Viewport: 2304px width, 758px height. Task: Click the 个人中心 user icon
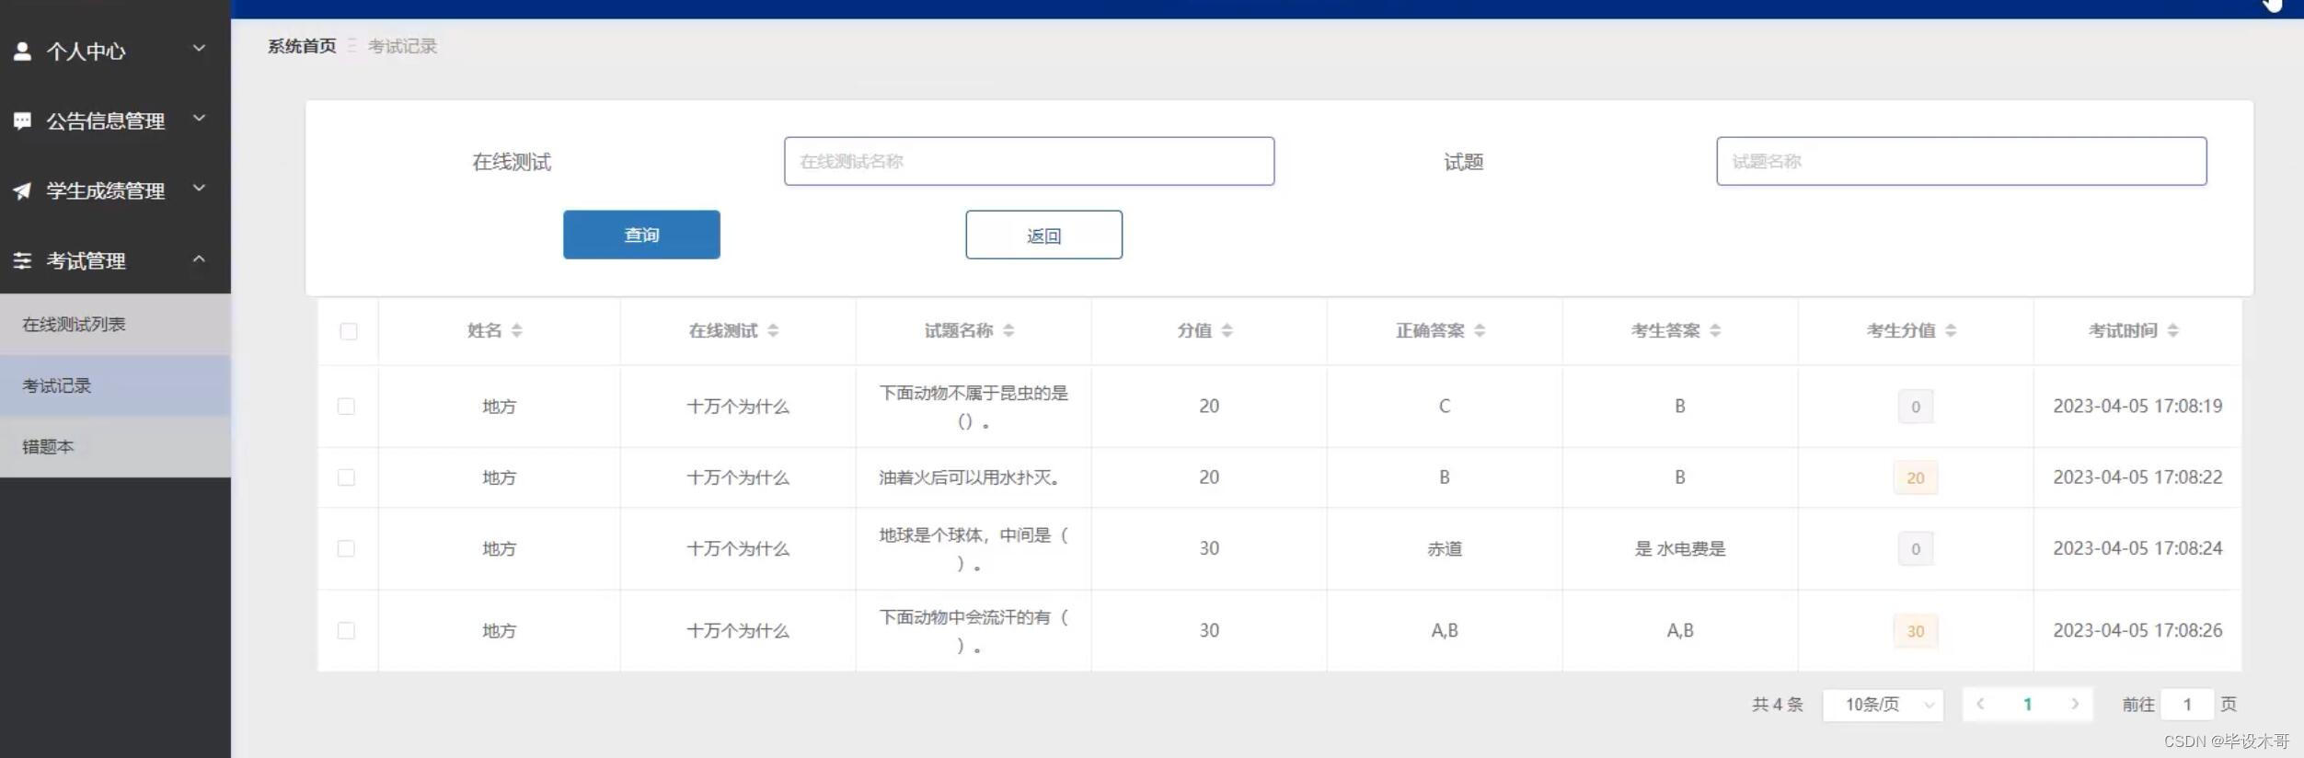pos(23,52)
